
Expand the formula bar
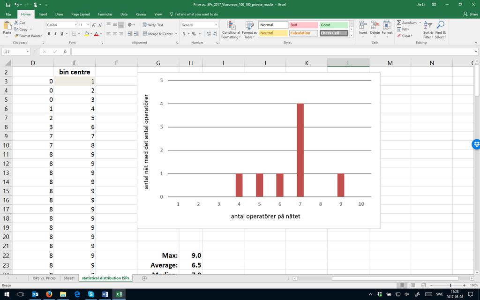point(476,52)
